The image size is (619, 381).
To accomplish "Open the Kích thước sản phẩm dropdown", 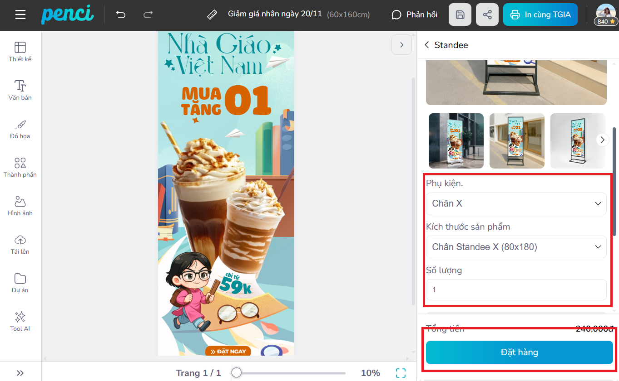I will [x=516, y=247].
